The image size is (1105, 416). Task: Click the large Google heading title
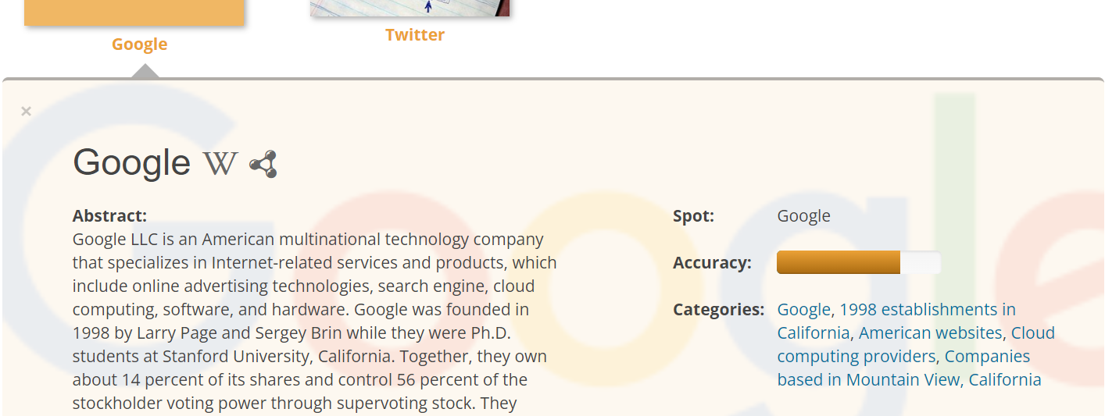coord(131,162)
